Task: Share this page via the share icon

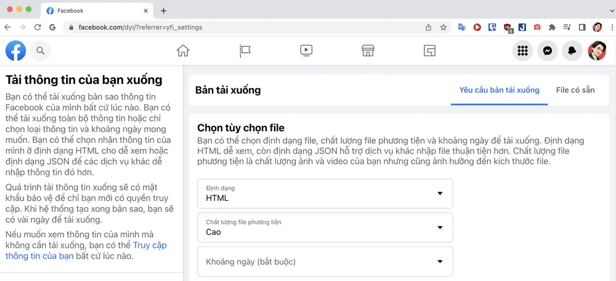Action: click(428, 27)
